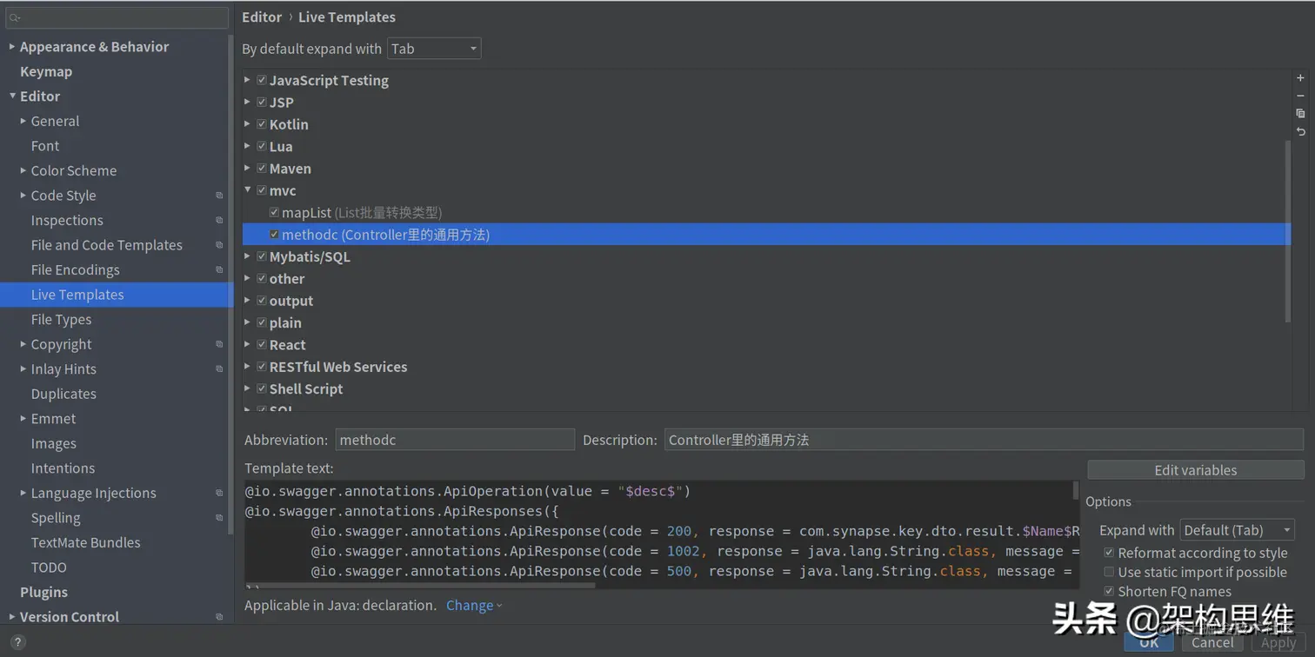The image size is (1315, 657).
Task: Click the search magnifier in settings search box
Action: click(15, 17)
